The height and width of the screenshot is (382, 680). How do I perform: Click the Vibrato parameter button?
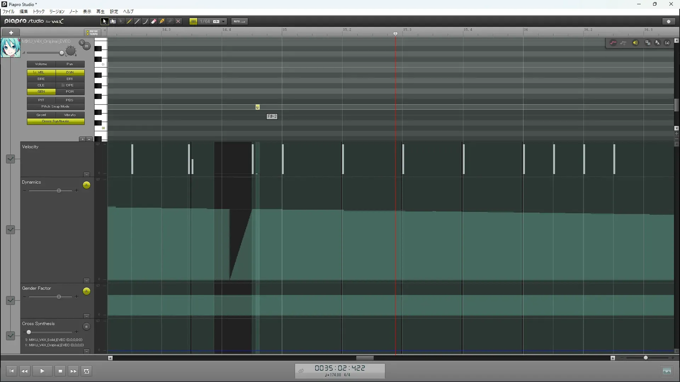[70, 115]
